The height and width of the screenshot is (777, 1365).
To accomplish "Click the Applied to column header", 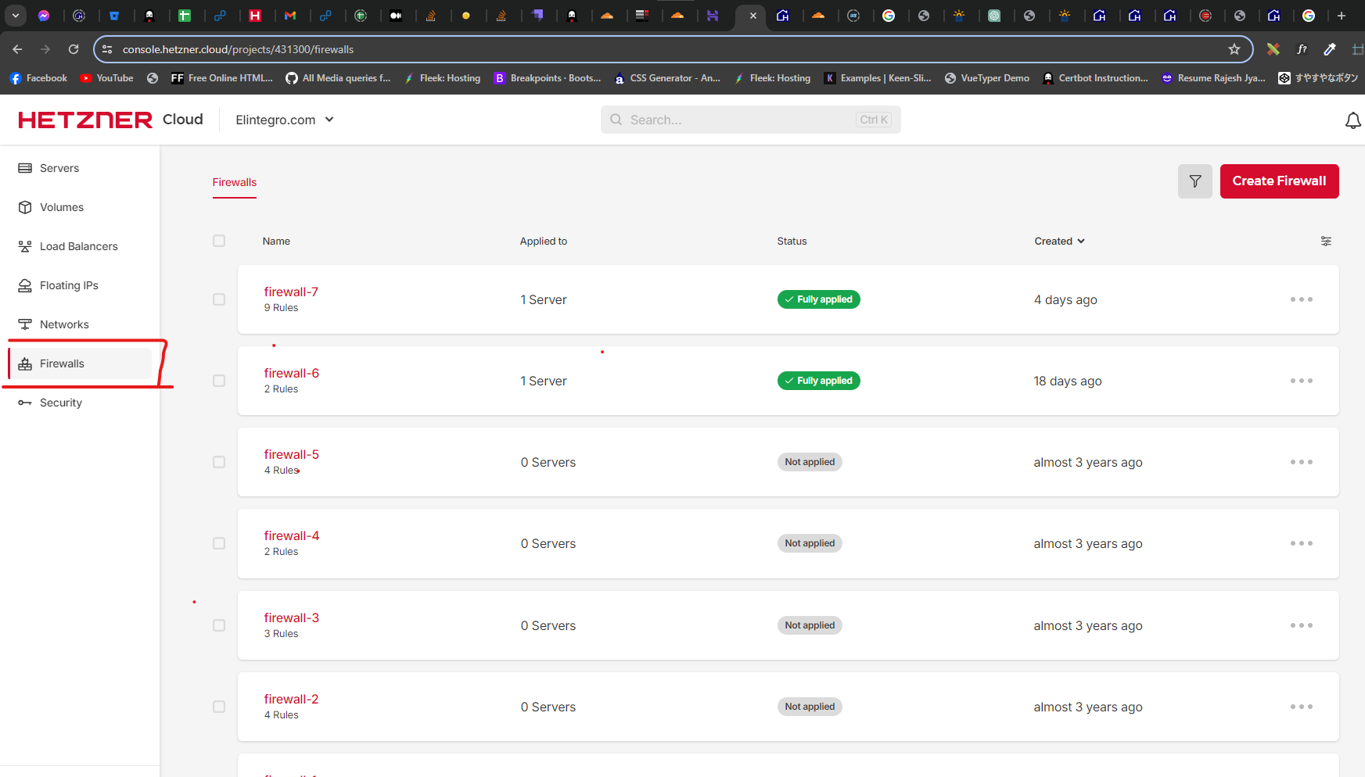I will tap(544, 241).
